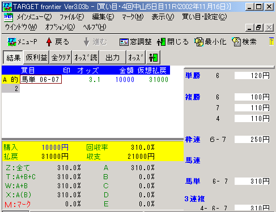276x212 pixels.
Task: Click the TARGET app icon in title bar
Action: point(7,7)
